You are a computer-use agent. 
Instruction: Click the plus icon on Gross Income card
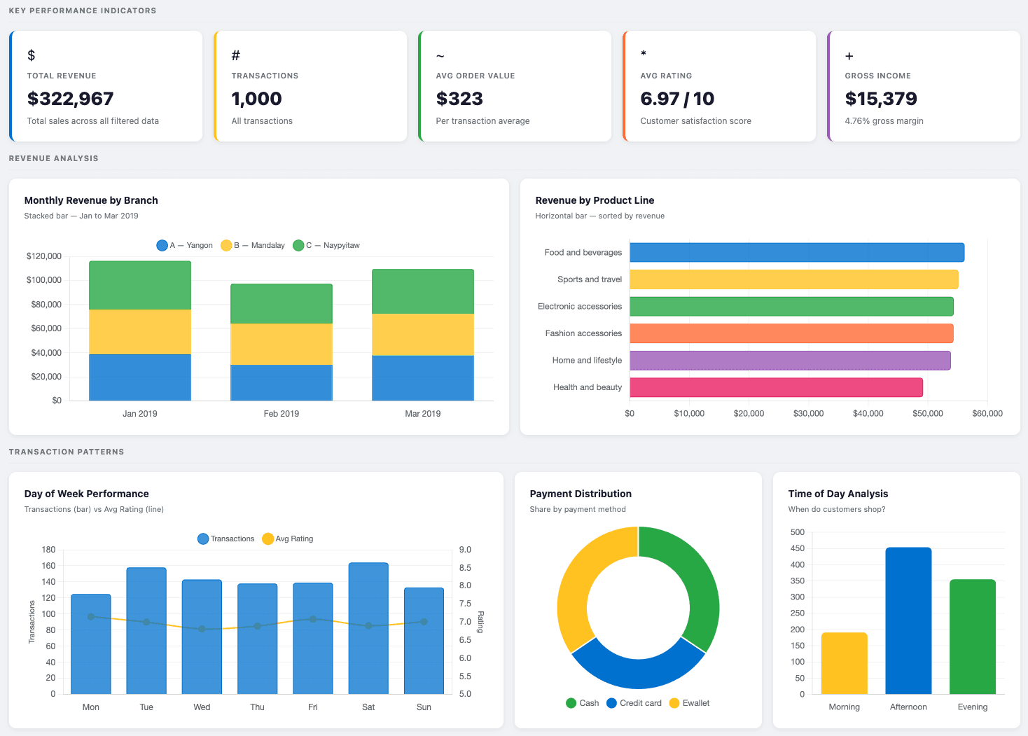click(849, 55)
